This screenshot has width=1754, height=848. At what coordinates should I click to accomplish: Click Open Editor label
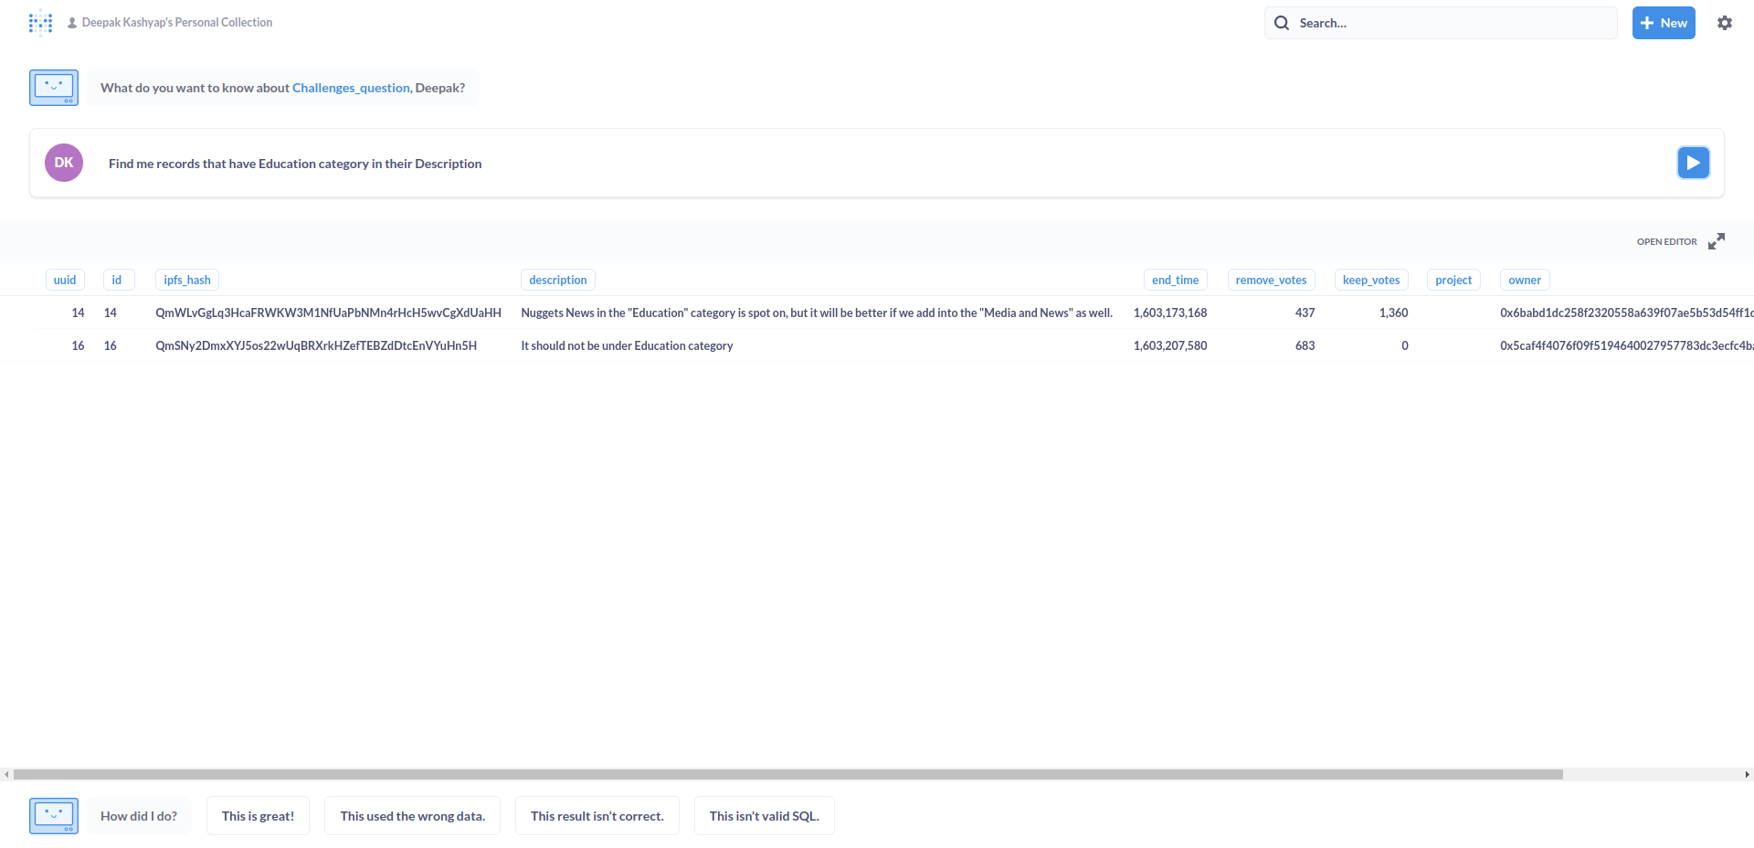(1666, 241)
